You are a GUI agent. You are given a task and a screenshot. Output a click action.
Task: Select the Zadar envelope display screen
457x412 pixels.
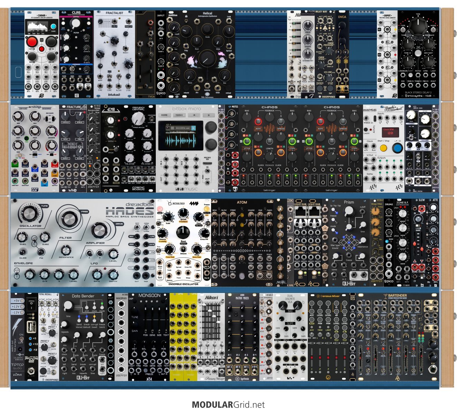(38, 27)
